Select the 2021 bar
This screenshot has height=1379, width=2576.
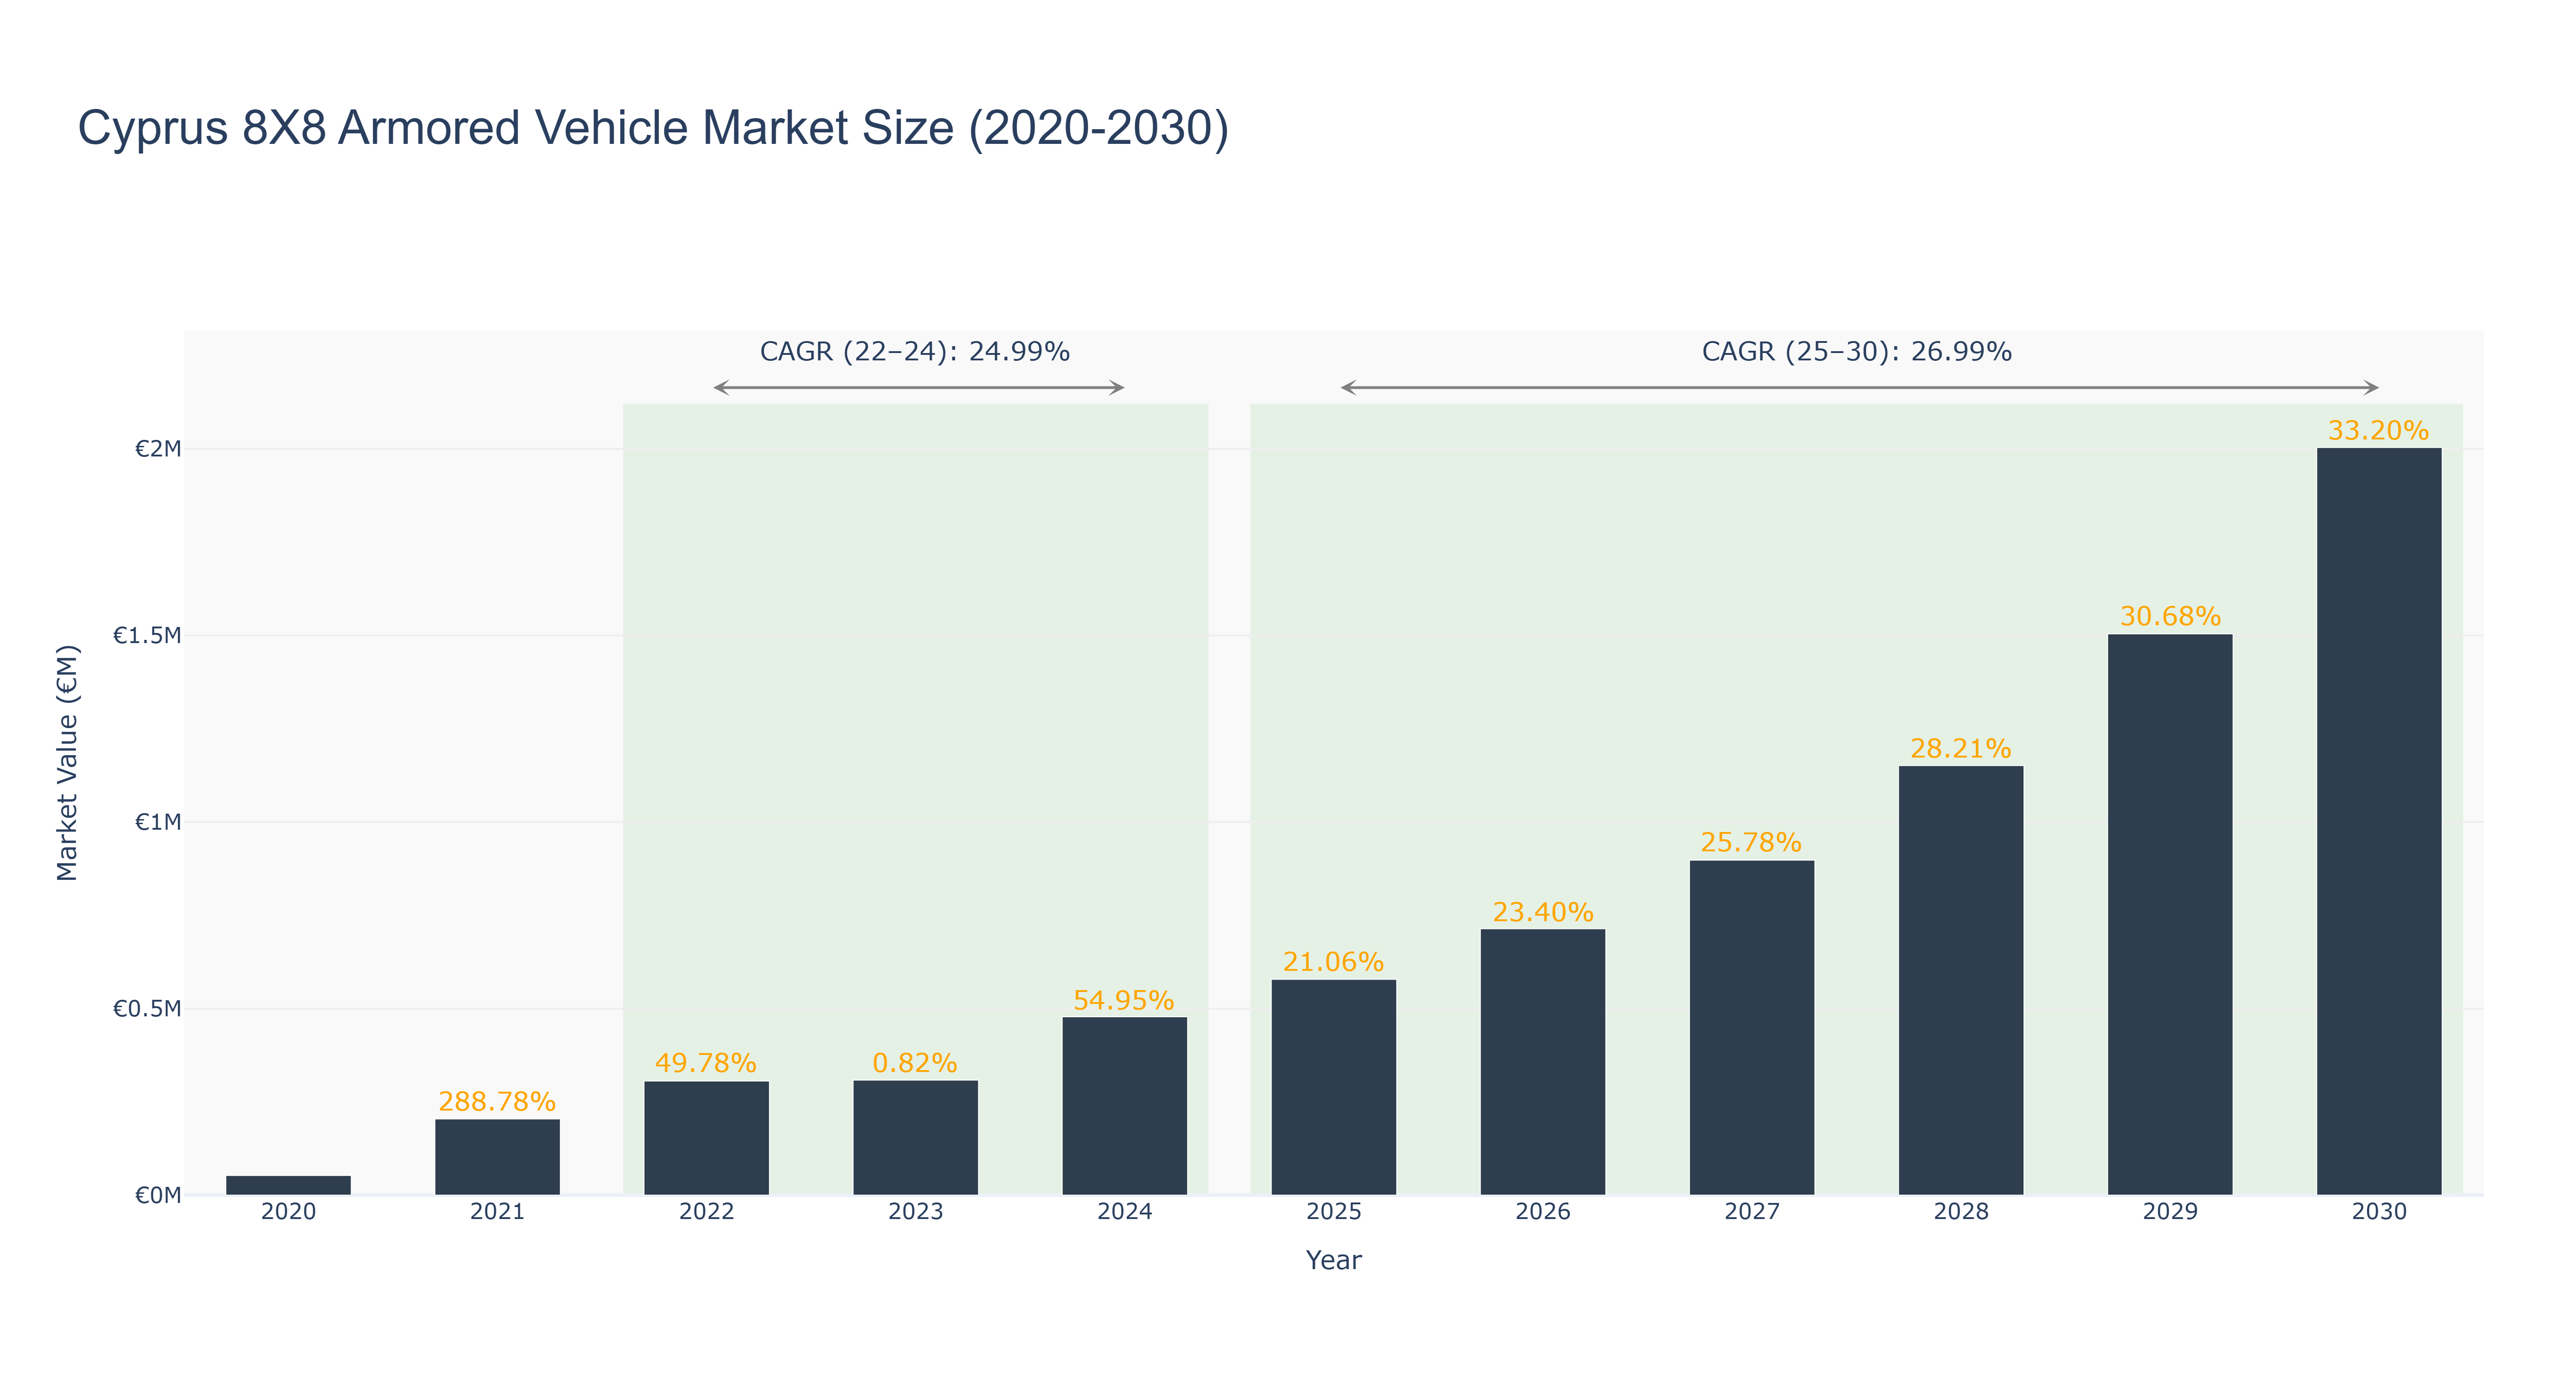[x=497, y=1157]
